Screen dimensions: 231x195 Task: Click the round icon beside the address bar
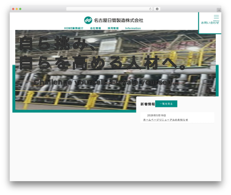coord(157,9)
